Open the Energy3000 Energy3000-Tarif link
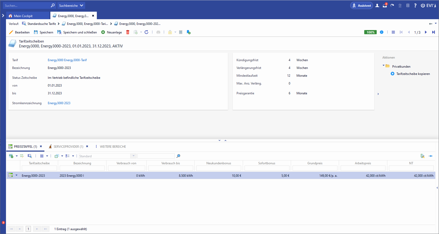 coord(67,60)
